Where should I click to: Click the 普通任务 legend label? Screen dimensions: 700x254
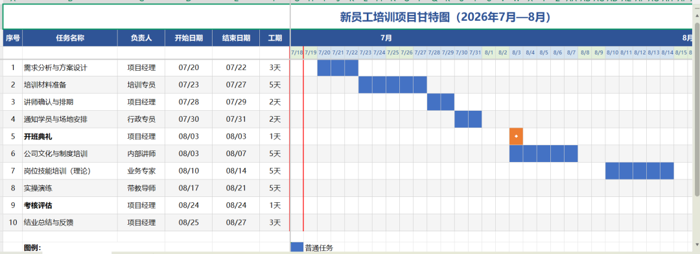point(319,248)
